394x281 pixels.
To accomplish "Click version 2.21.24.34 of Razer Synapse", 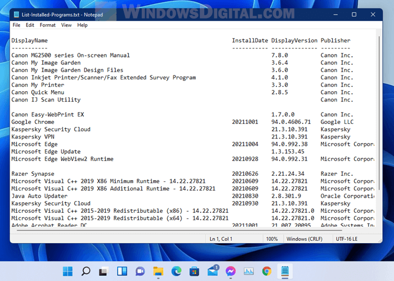I will [288, 173].
